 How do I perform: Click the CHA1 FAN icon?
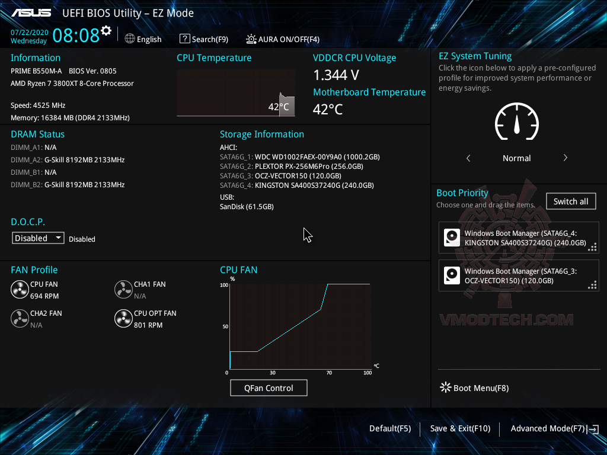point(123,290)
